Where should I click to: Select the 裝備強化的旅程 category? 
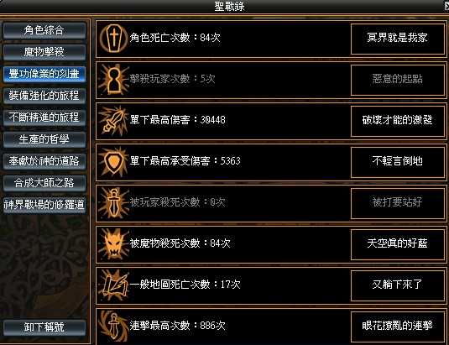coord(44,96)
